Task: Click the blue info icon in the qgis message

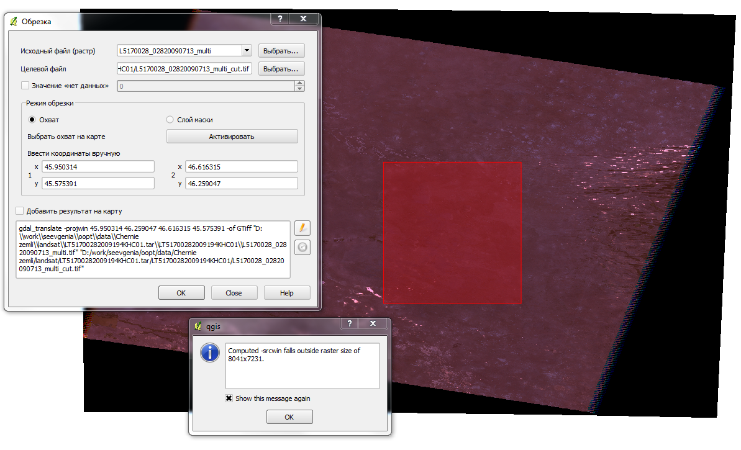Action: (x=209, y=353)
